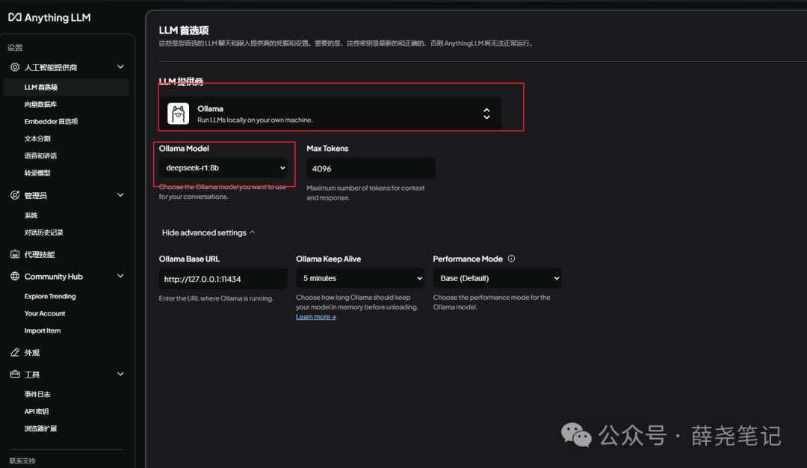Screen dimensions: 807x468
Task: Open 语音和讲话 settings page
Action: pyautogui.click(x=40, y=156)
